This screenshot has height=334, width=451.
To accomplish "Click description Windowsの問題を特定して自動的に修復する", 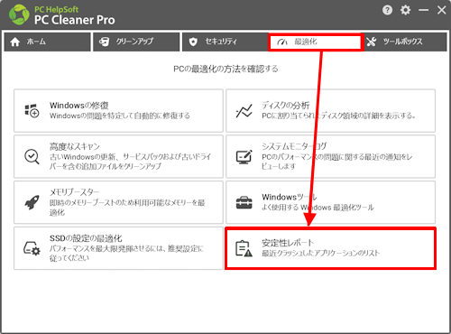I will (120, 116).
